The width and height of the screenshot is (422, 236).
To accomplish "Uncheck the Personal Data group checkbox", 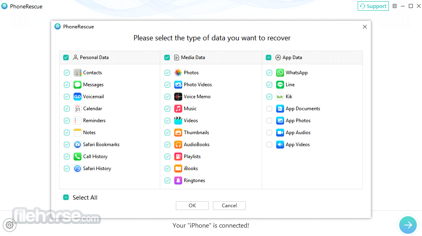I will (66, 58).
